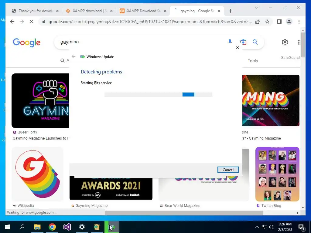The height and width of the screenshot is (233, 311).
Task: Close the gayming Google Search tab
Action: point(219,11)
